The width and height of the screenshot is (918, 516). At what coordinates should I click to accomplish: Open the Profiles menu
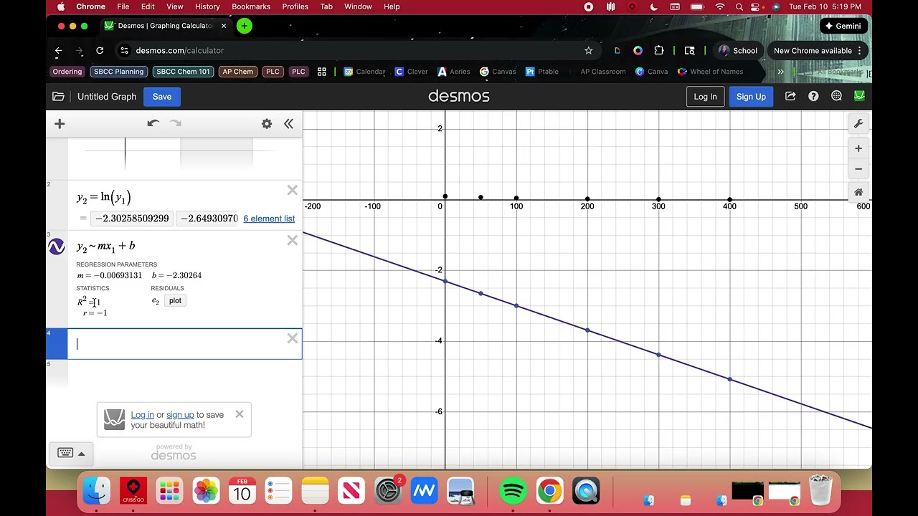tap(295, 6)
